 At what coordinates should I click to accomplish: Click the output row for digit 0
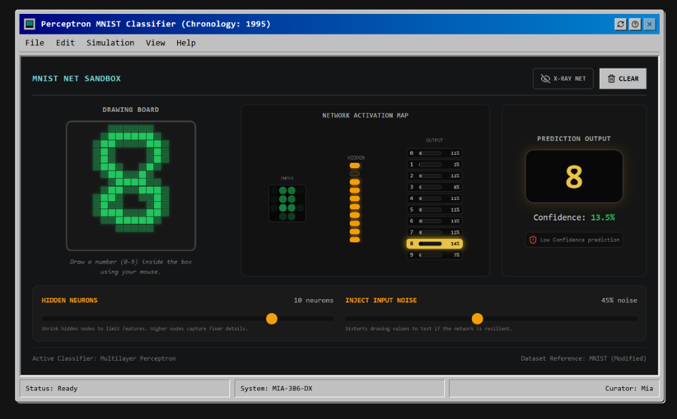(x=434, y=153)
